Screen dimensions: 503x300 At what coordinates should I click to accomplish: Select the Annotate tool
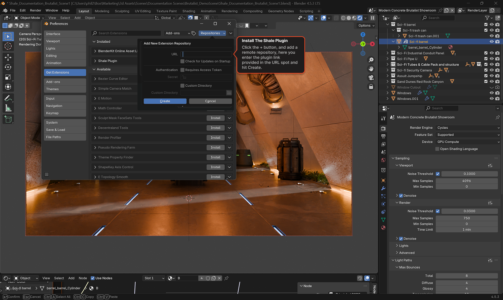(8, 98)
